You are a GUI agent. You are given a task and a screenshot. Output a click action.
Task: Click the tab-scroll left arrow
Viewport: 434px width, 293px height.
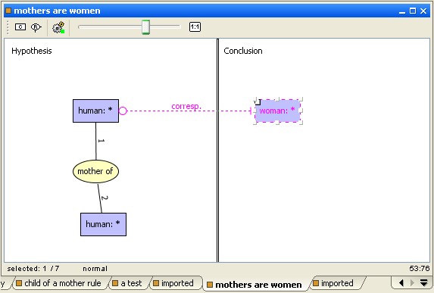[x=401, y=282]
